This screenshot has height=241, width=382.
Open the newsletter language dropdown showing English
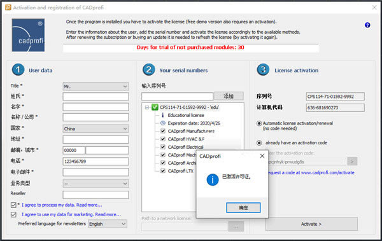click(108, 224)
